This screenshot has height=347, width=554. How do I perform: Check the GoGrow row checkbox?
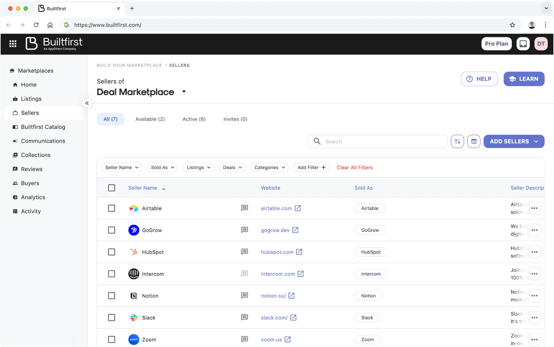tap(112, 230)
